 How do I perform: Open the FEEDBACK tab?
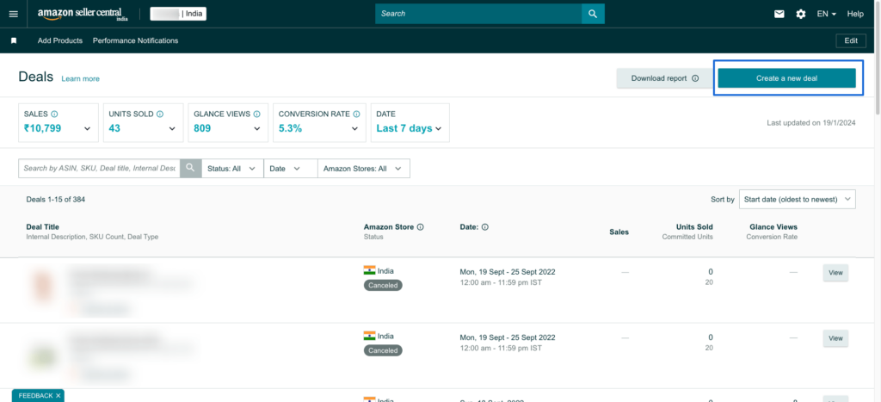click(35, 396)
